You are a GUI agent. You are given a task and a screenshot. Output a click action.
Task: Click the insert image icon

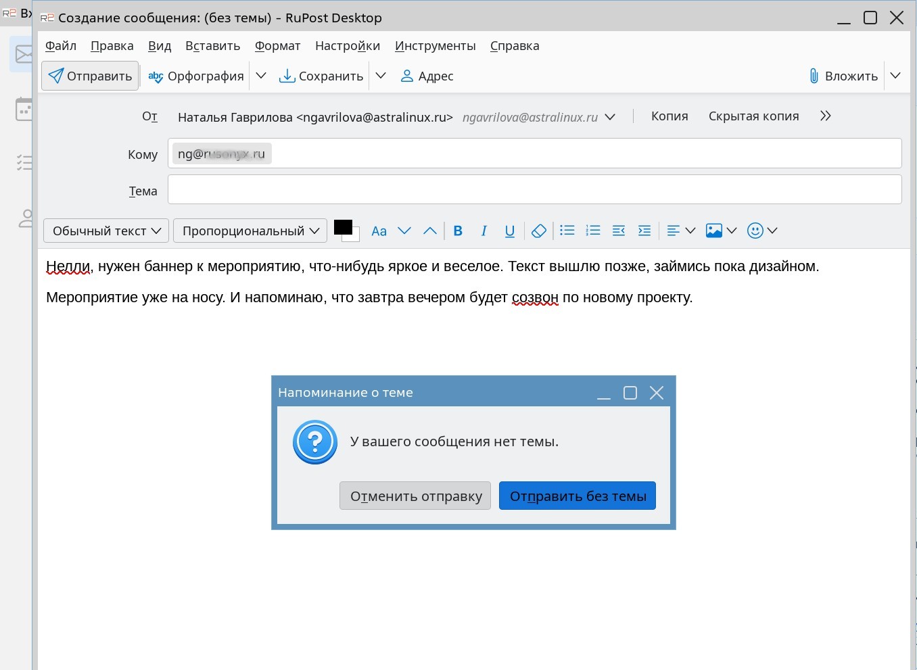pyautogui.click(x=714, y=231)
